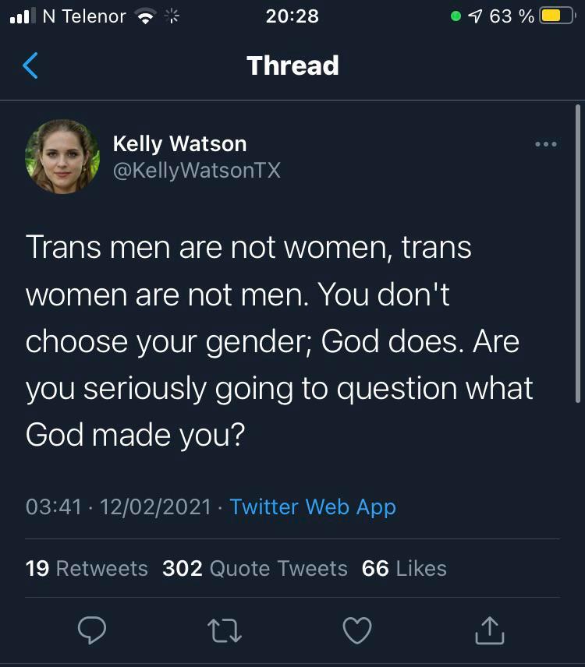Open Kelly Watson's profile picture
Screen dimensions: 585x667
62,157
